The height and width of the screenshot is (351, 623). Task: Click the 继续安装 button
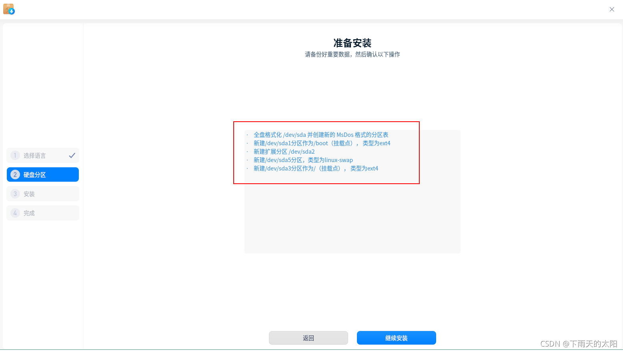click(x=396, y=338)
